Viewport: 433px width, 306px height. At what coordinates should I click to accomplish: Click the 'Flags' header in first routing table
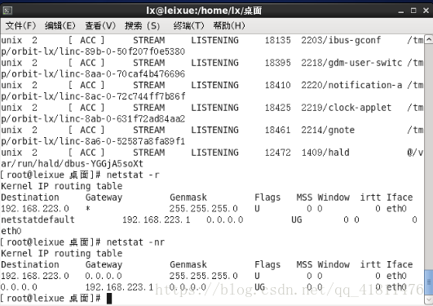267,197
